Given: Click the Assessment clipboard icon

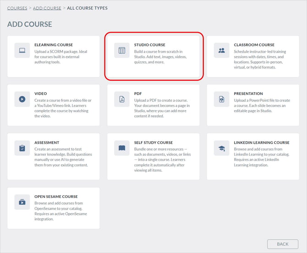Looking at the screenshot, I should point(22,148).
